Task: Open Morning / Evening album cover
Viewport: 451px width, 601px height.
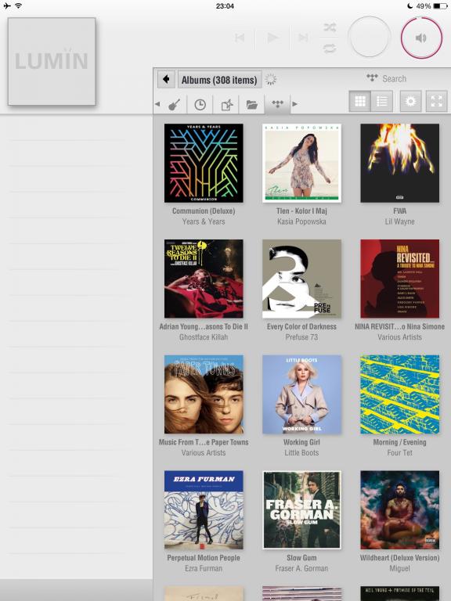Action: (399, 394)
